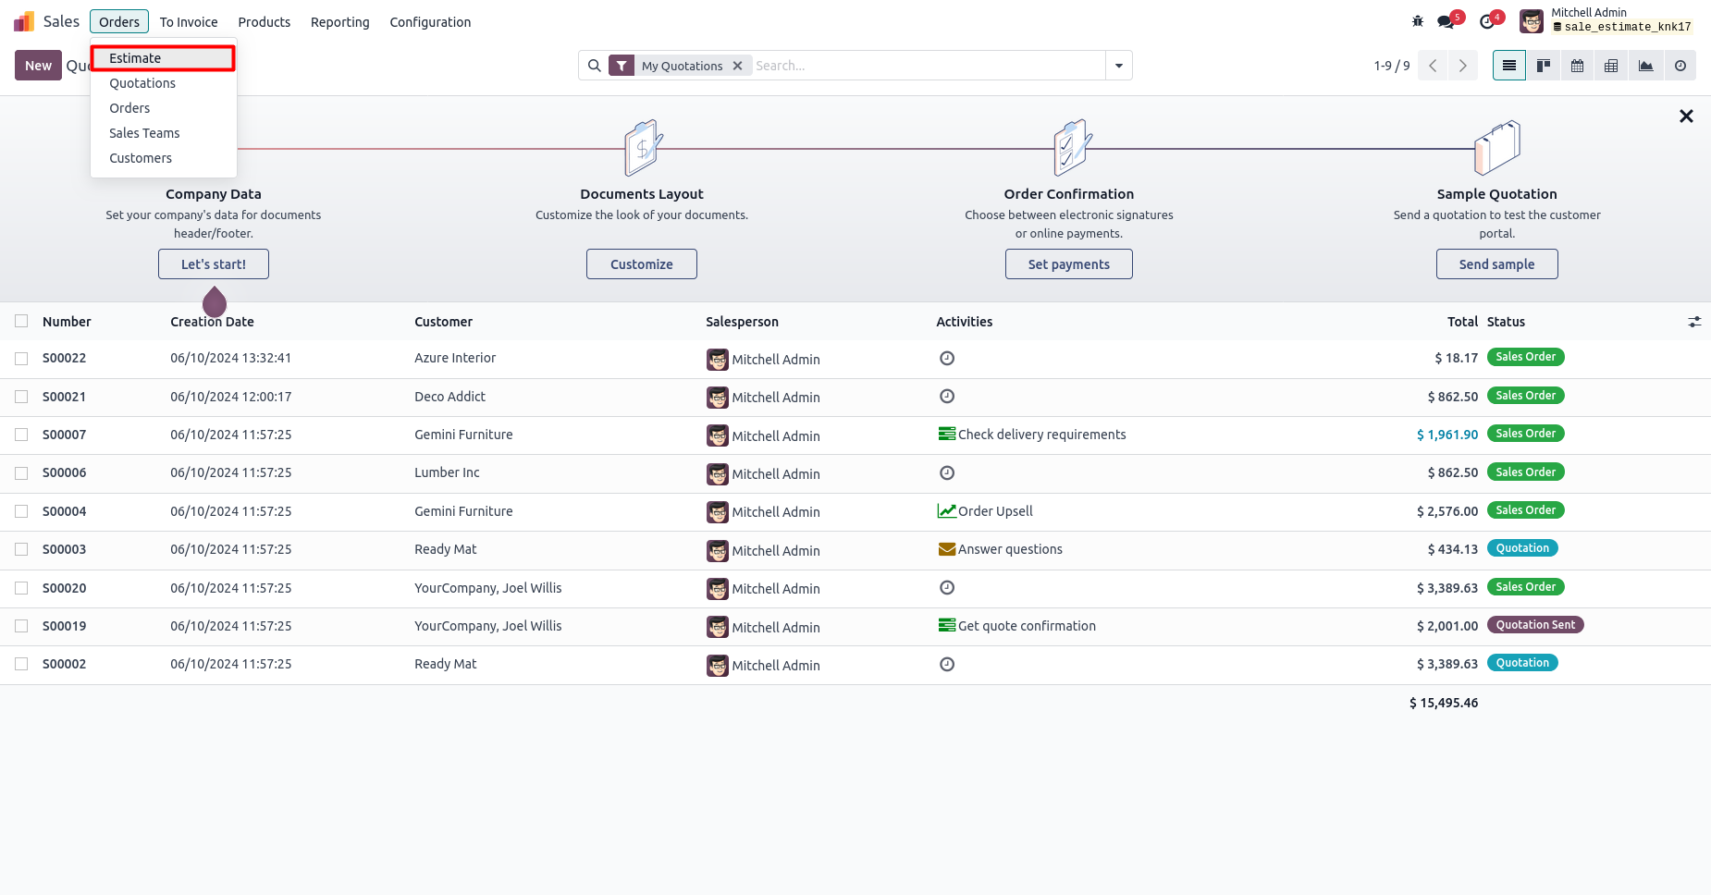Open the Pivot table view
The width and height of the screenshot is (1711, 895).
(x=1611, y=66)
